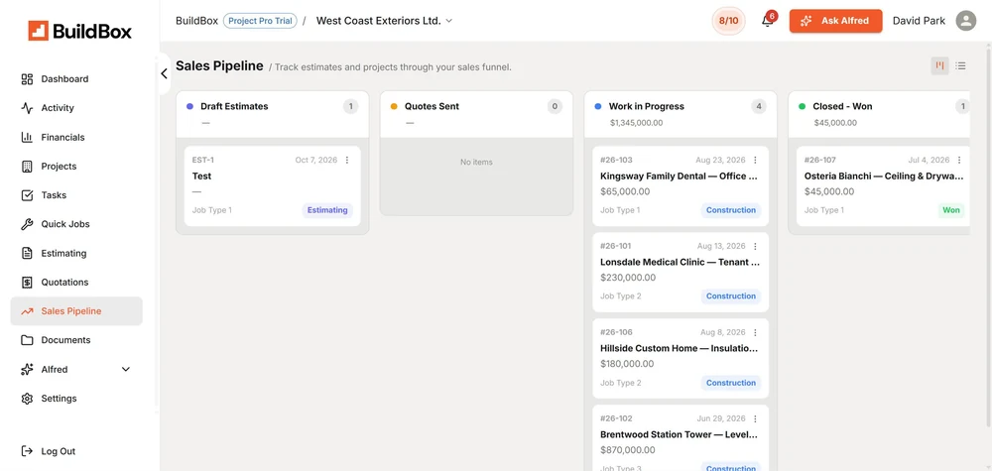Switch to list view
The width and height of the screenshot is (992, 471).
click(960, 65)
